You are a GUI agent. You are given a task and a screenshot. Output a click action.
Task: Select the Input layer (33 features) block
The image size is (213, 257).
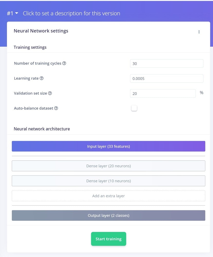point(108,146)
